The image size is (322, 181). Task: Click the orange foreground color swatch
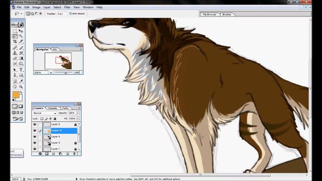coord(16,95)
